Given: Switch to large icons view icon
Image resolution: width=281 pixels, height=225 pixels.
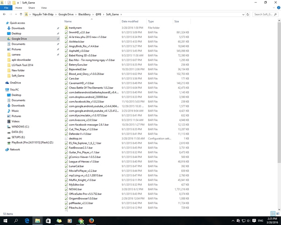Looking at the screenshot, I should click(278, 214).
